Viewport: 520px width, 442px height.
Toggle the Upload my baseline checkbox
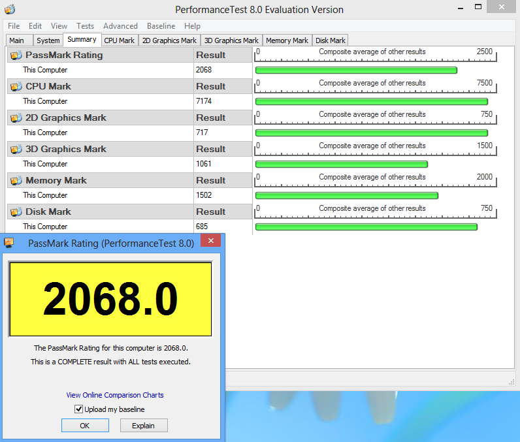(x=78, y=409)
